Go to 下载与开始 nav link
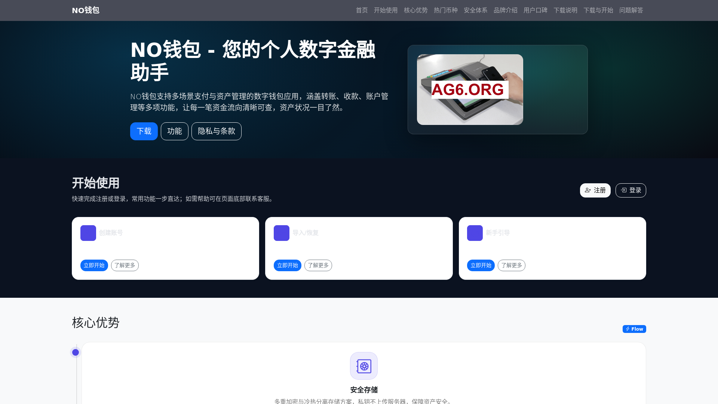 tap(598, 10)
